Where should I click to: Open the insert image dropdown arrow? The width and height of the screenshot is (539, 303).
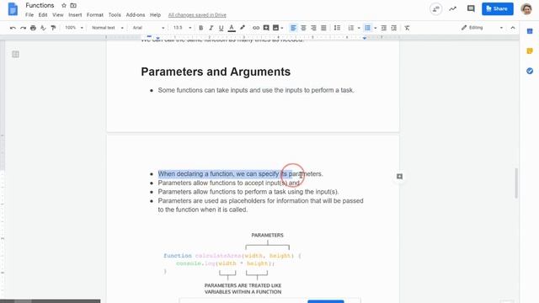pyautogui.click(x=282, y=28)
